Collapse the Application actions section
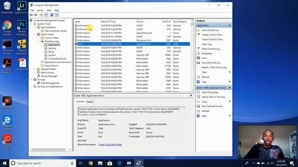The width and height of the screenshot is (298, 167). (x=230, y=26)
